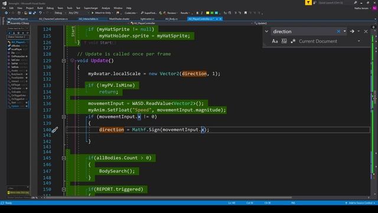Viewport: 378px width, 213px height.
Task: Click the horizontal scrollbar of the code editor
Action: (169, 197)
